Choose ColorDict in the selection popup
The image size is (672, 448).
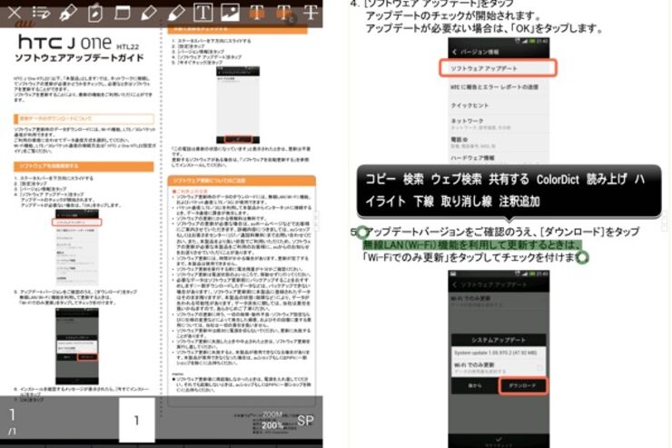tap(558, 179)
